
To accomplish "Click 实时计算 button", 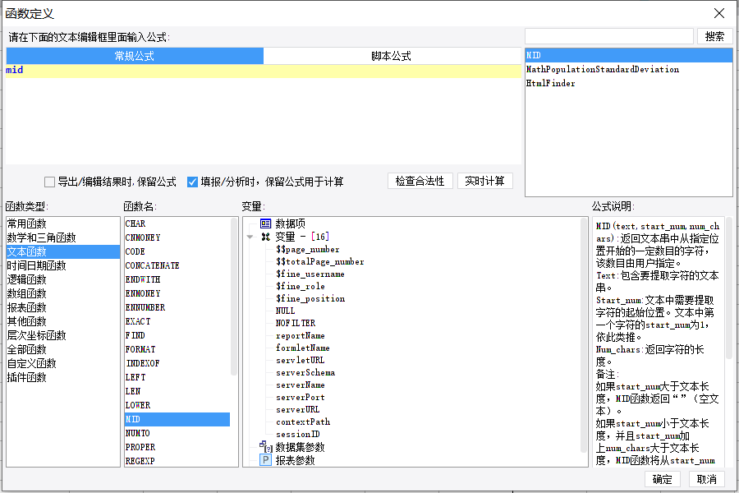I will point(485,181).
